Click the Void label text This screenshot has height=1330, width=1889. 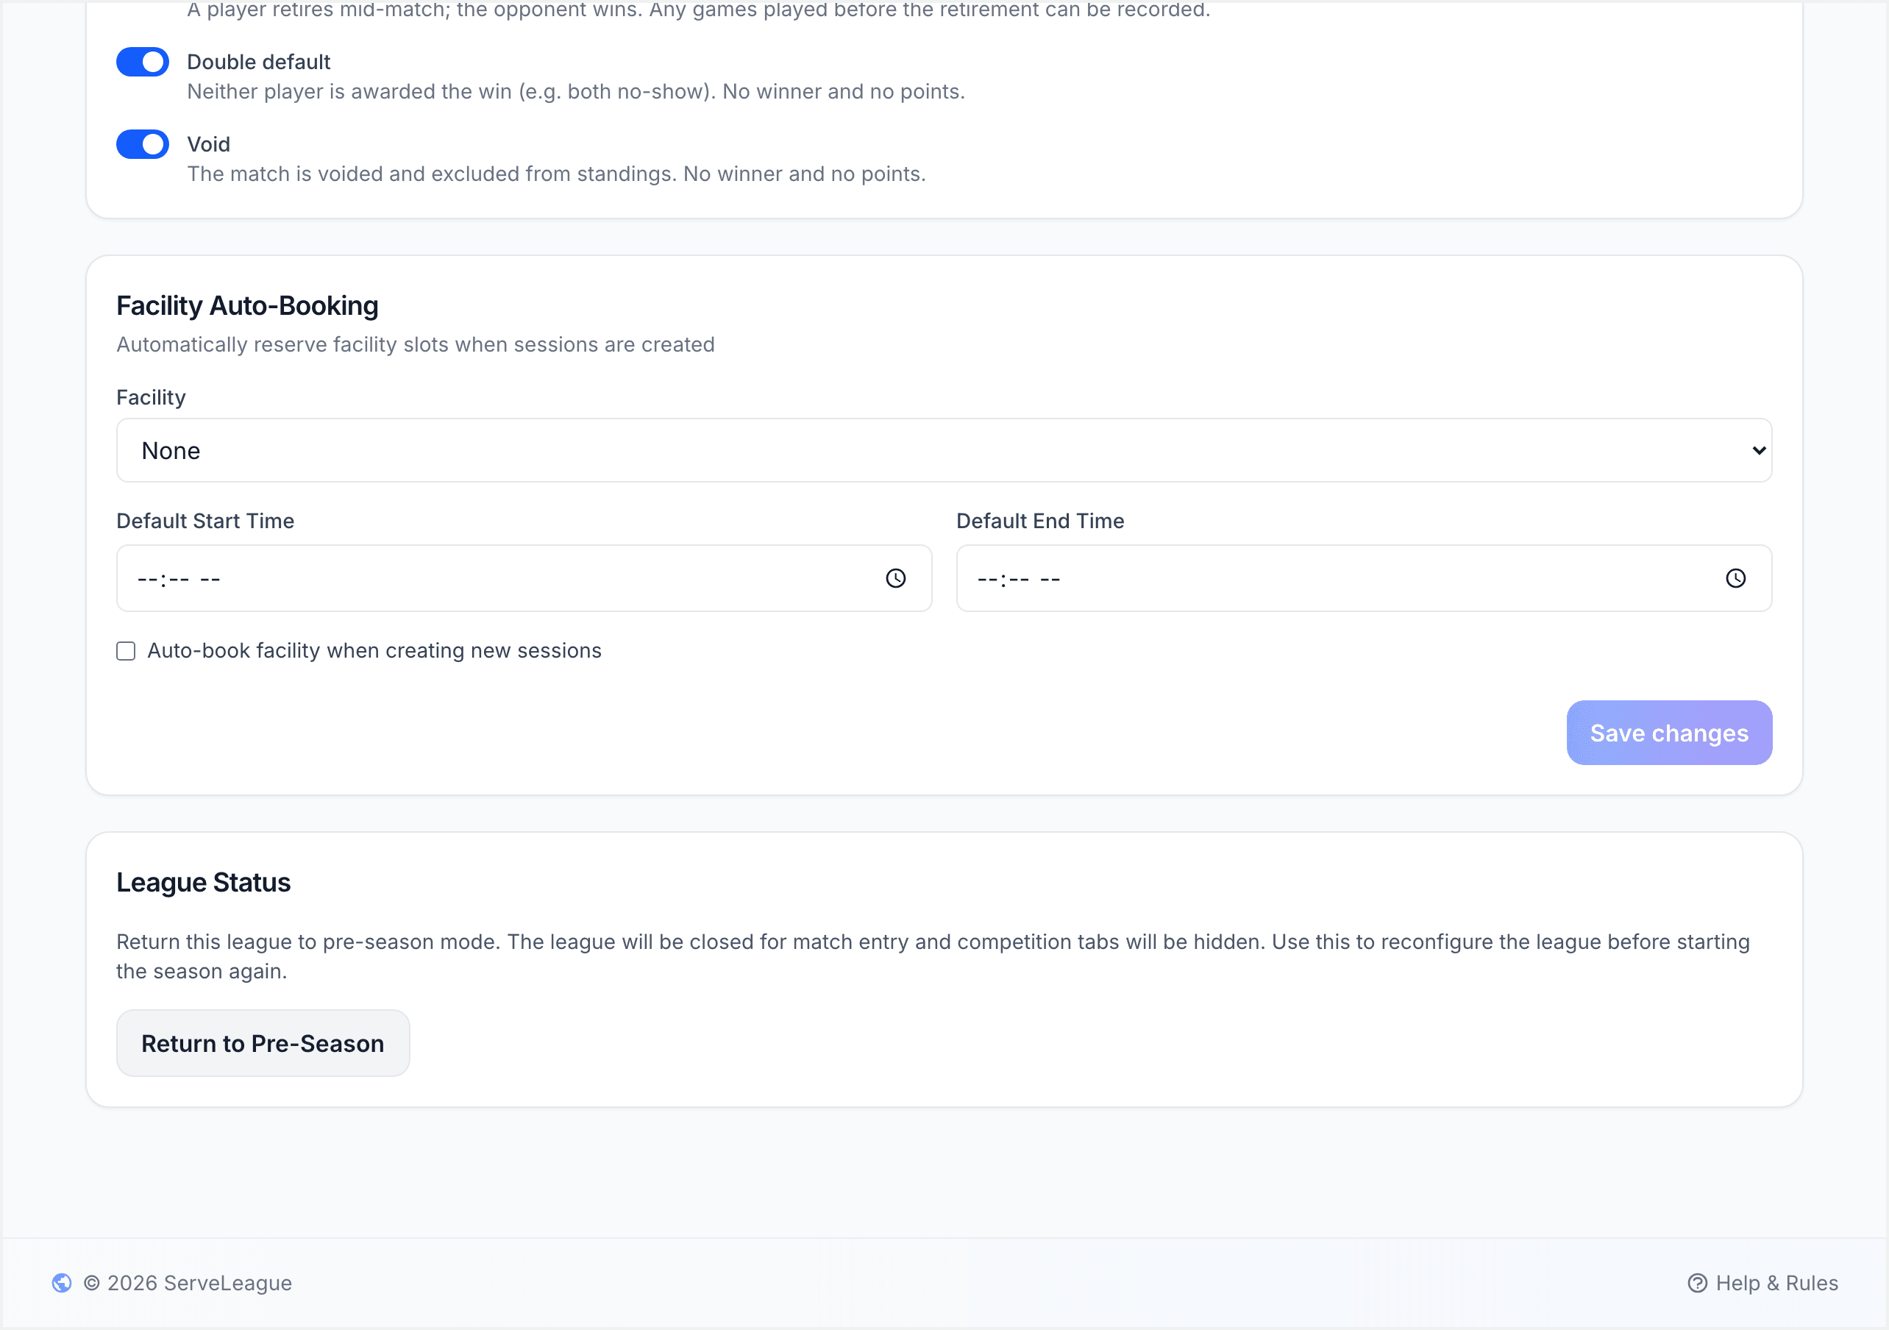tap(208, 144)
